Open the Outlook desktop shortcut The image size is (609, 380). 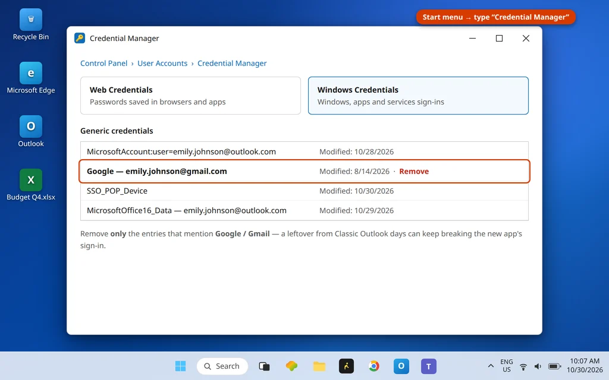click(x=31, y=131)
